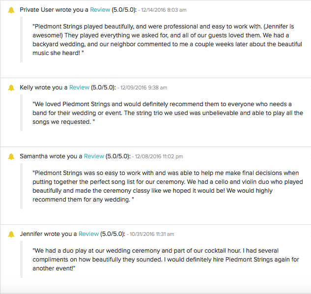Screen dimensions: 311x294
Task: Open Kelly's Review link
Action: tap(79, 88)
